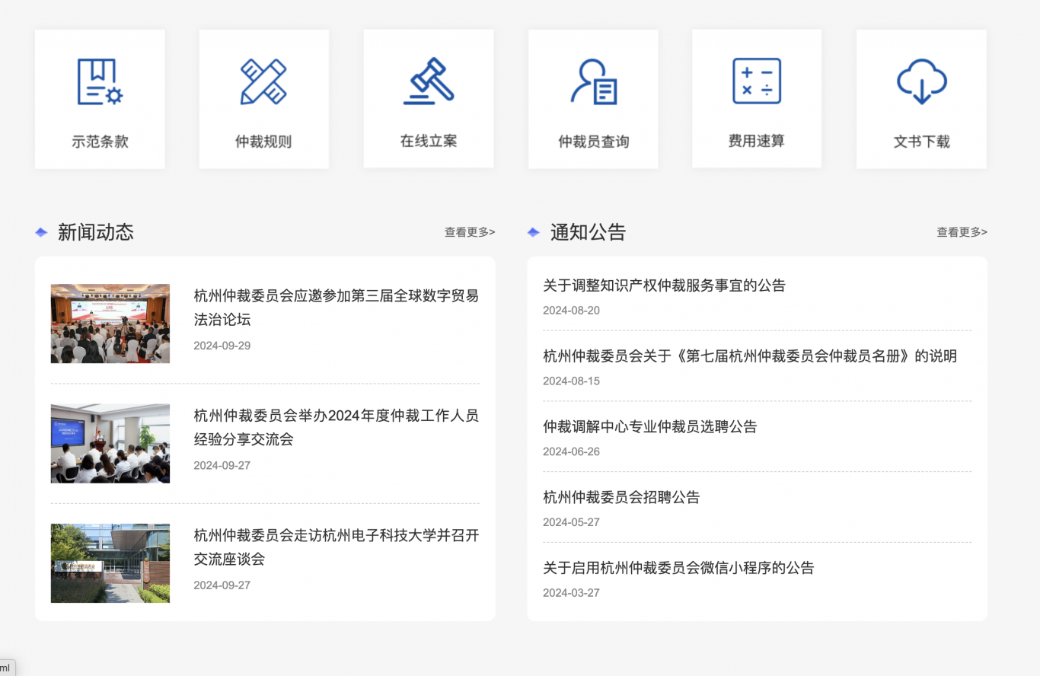Open notice 关于调整知识产权仲裁服务事宜的公告
1040x676 pixels.
[x=664, y=285]
